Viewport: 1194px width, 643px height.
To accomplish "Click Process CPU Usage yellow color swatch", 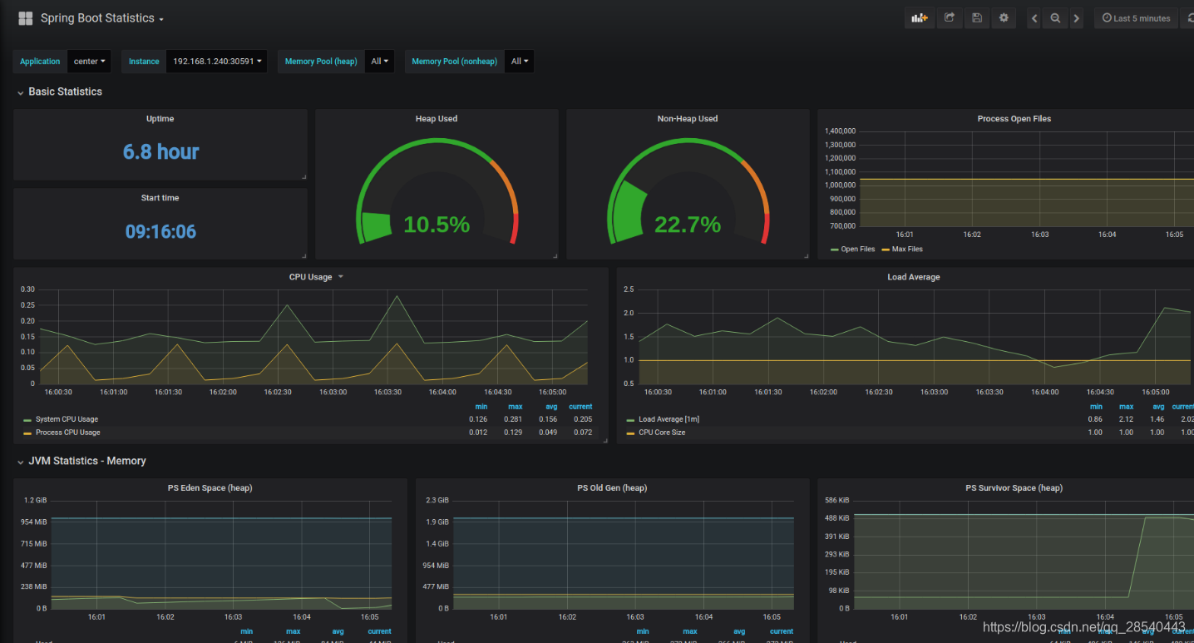I will pyautogui.click(x=27, y=433).
